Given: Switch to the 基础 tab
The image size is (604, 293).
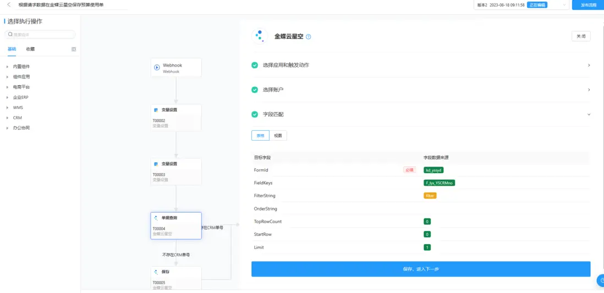Looking at the screenshot, I should point(12,49).
